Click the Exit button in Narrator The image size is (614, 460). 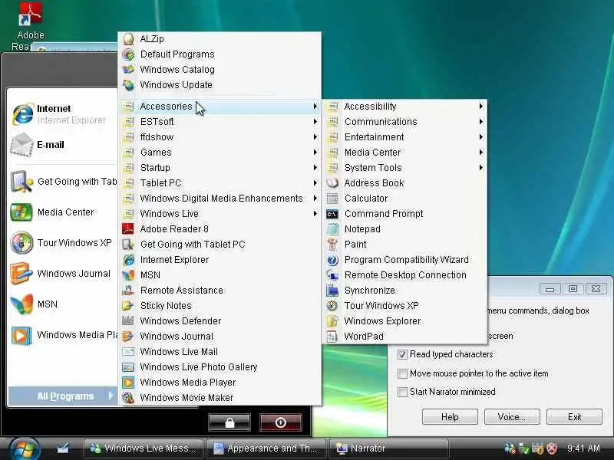point(574,417)
